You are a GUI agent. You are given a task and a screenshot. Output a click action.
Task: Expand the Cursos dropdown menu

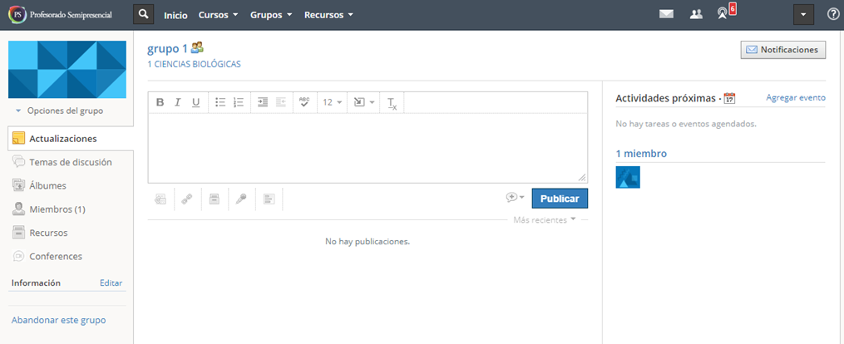coord(219,15)
